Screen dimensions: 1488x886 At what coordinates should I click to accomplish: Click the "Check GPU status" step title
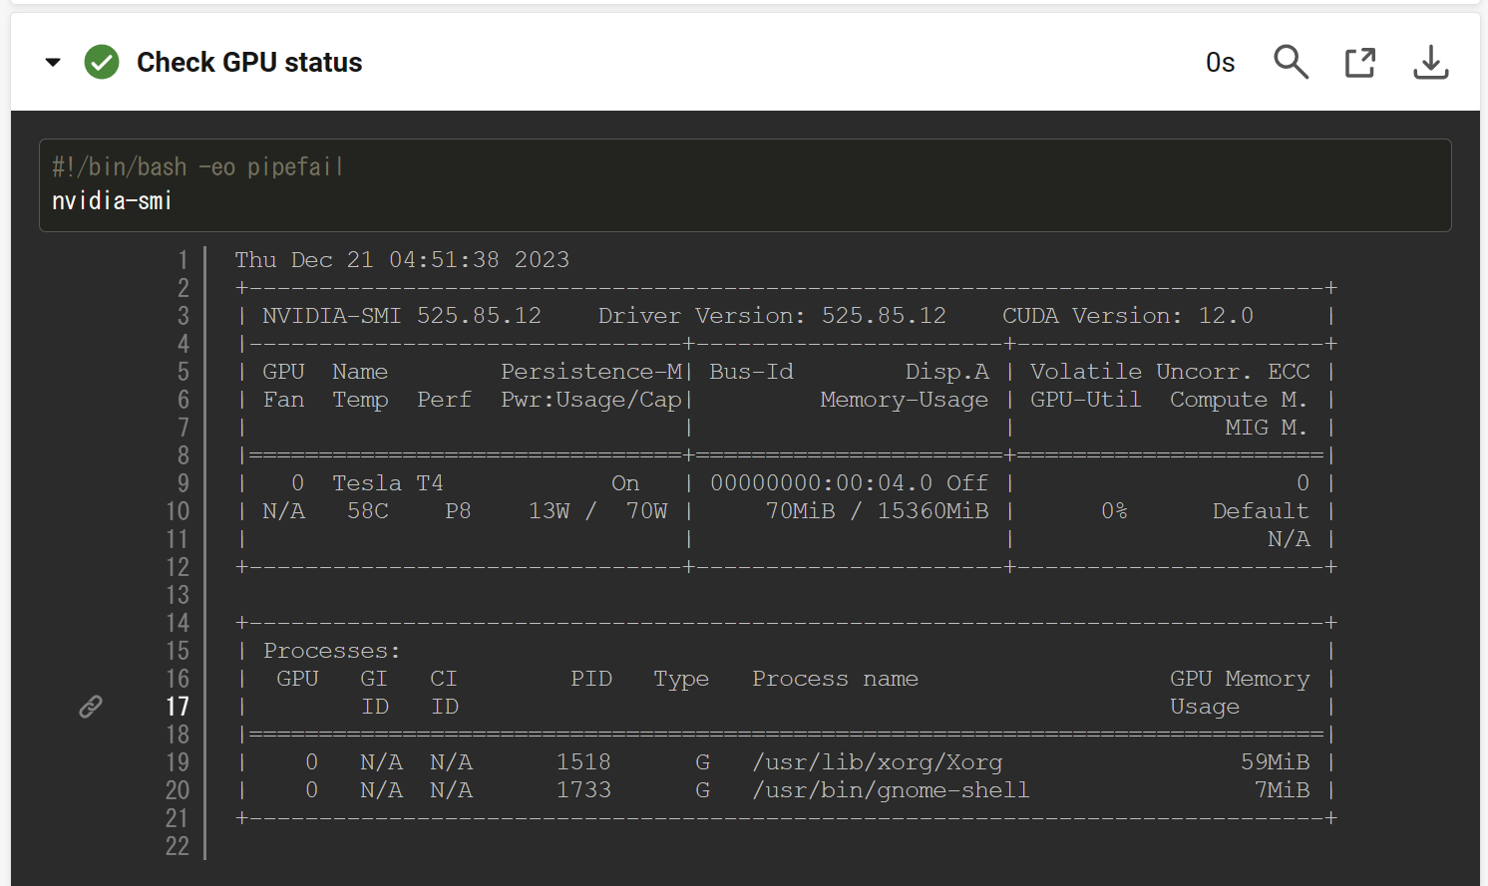(x=247, y=62)
